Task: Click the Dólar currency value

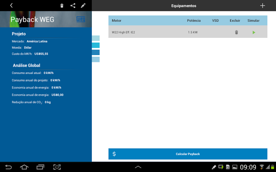Action: click(28, 47)
